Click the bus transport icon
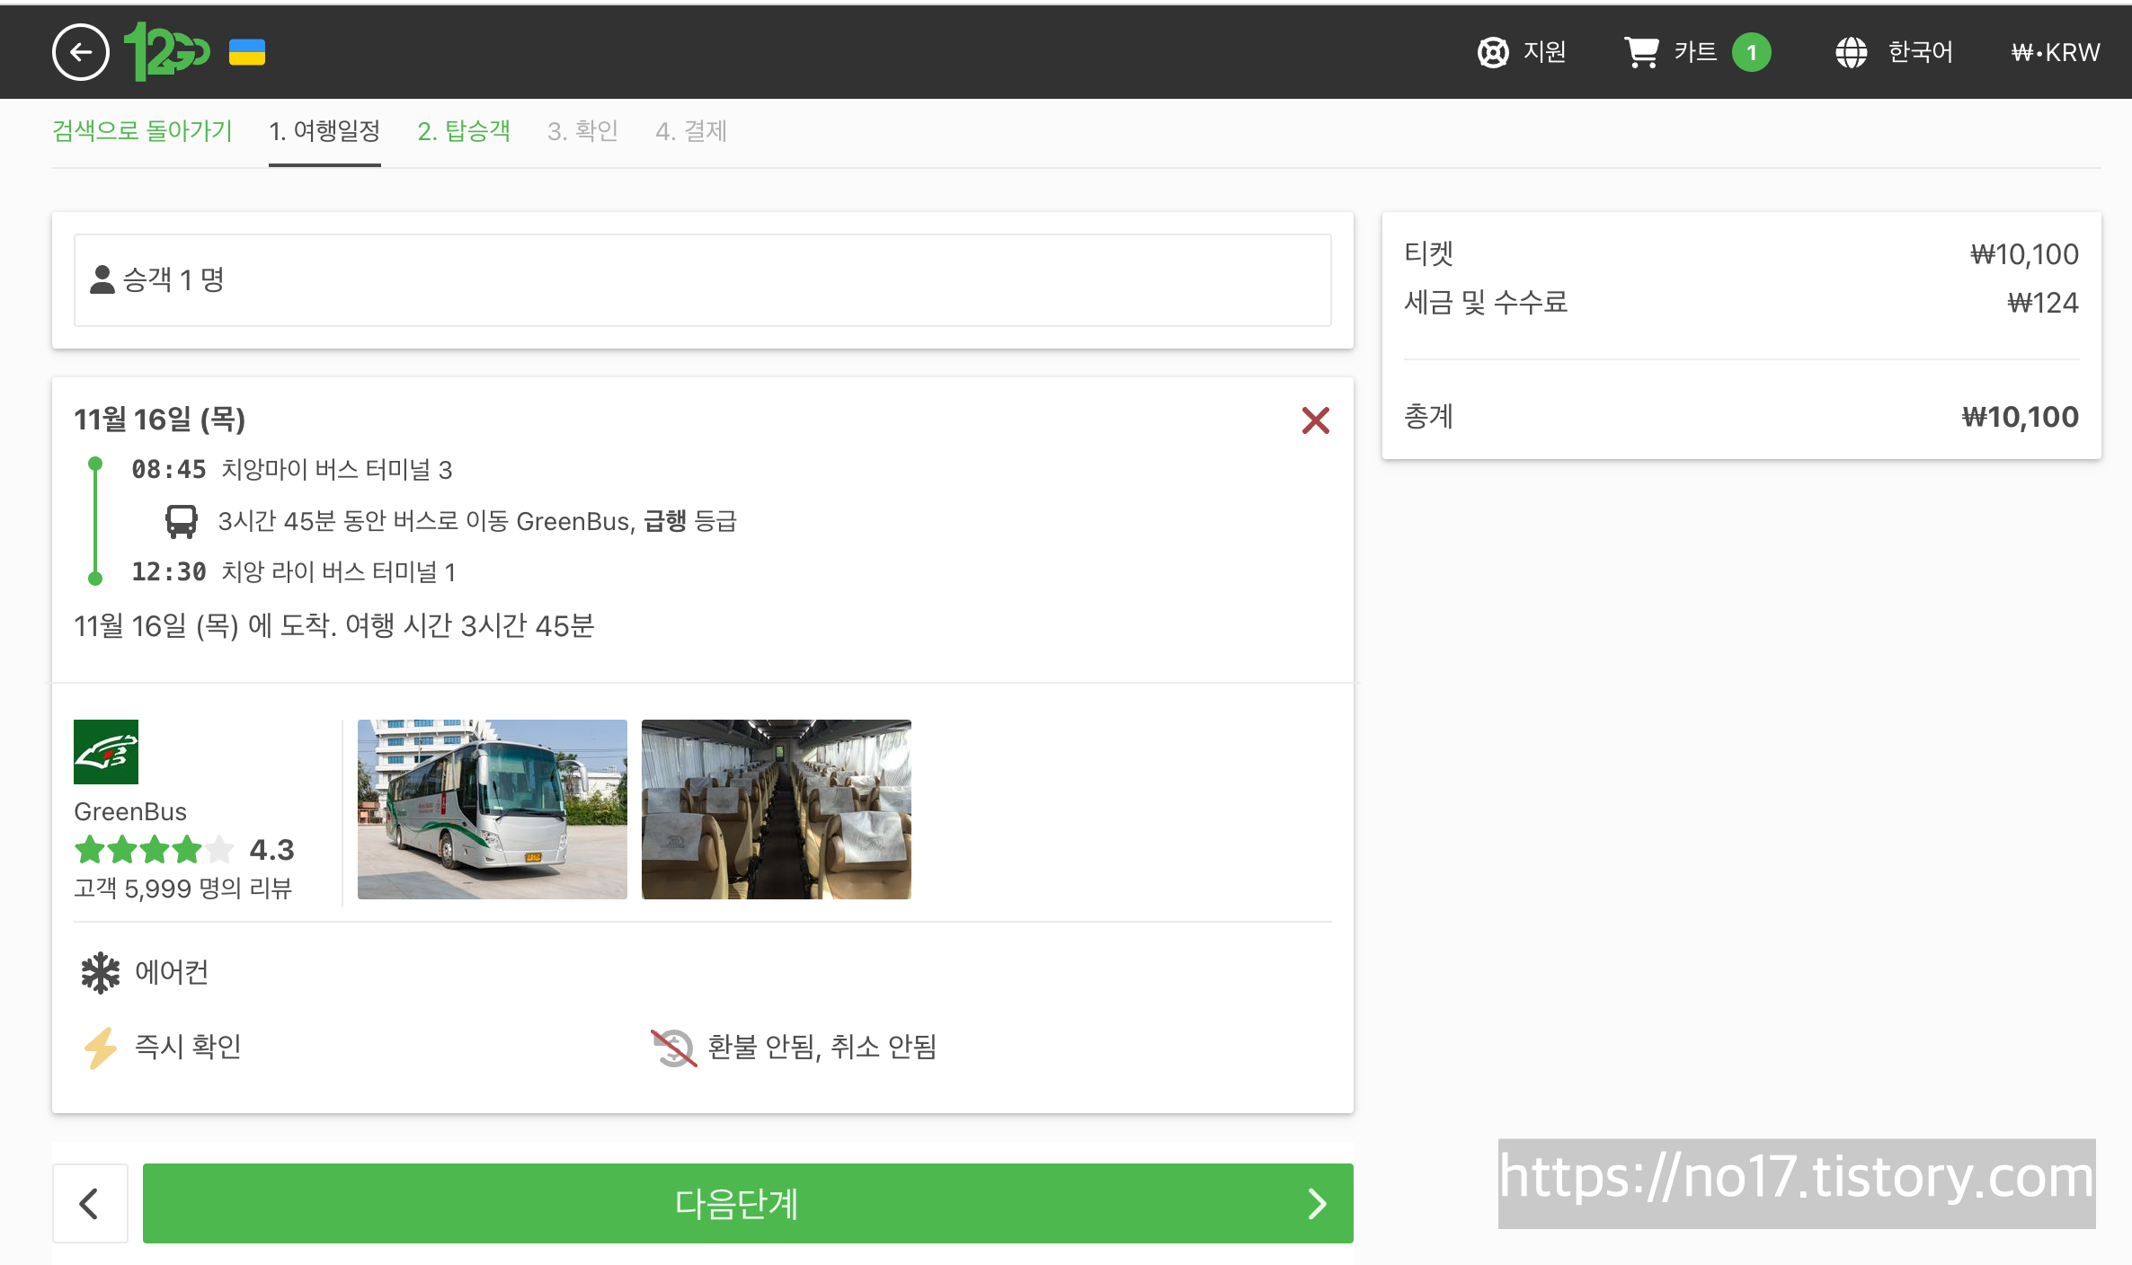Screen dimensions: 2132x1265 182,521
